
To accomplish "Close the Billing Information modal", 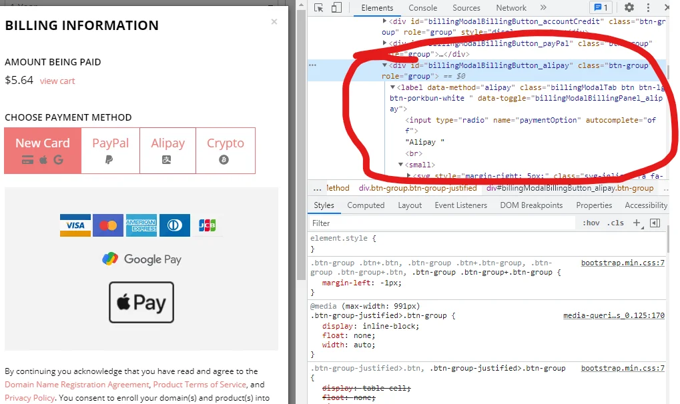I will pos(274,22).
